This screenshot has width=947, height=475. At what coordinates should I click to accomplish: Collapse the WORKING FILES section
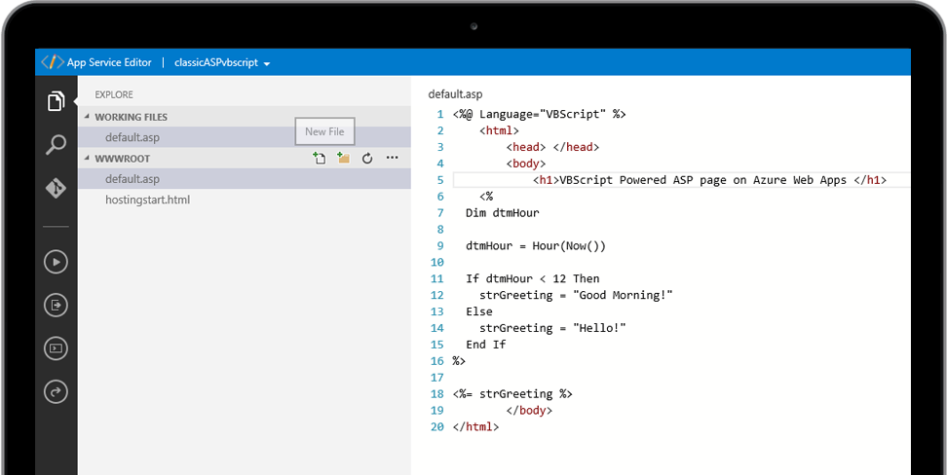pos(87,117)
